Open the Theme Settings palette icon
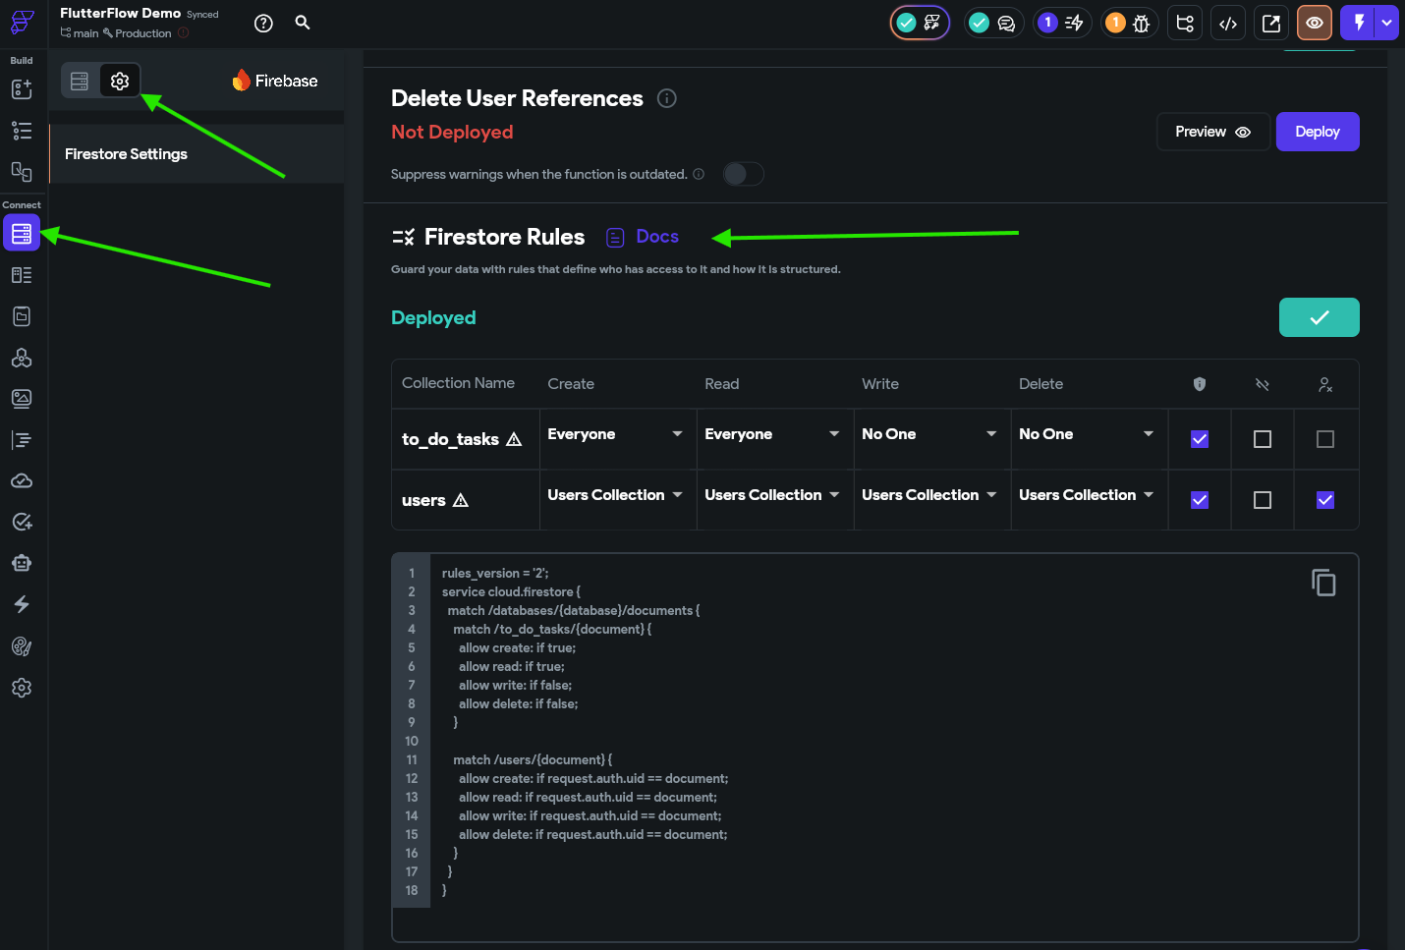The height and width of the screenshot is (950, 1405). [x=22, y=646]
